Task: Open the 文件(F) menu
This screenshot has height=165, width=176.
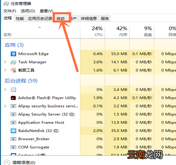Action: tap(10, 11)
